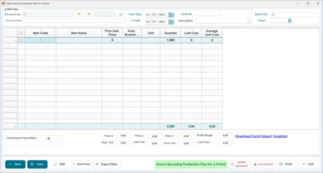The image size is (323, 173).
Task: Click the Insert File input field
Action: click(293, 14)
